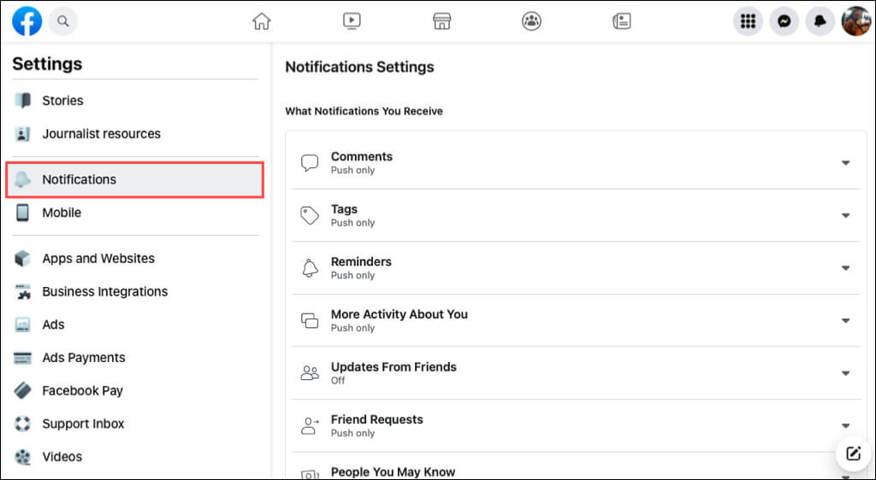Click the Friend Requests person icon
The image size is (876, 480).
pyautogui.click(x=310, y=425)
